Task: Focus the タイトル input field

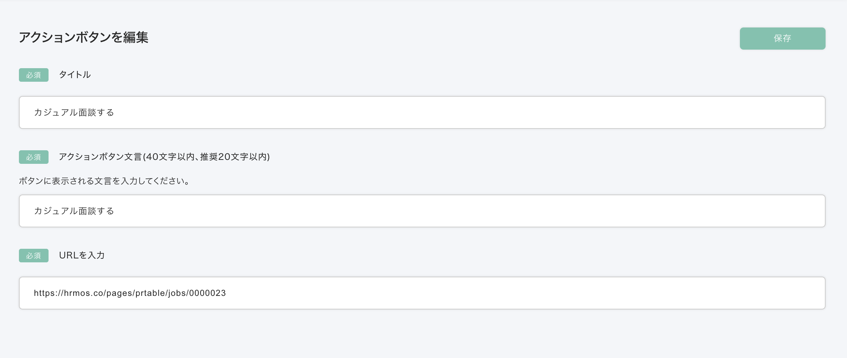Action: click(422, 112)
